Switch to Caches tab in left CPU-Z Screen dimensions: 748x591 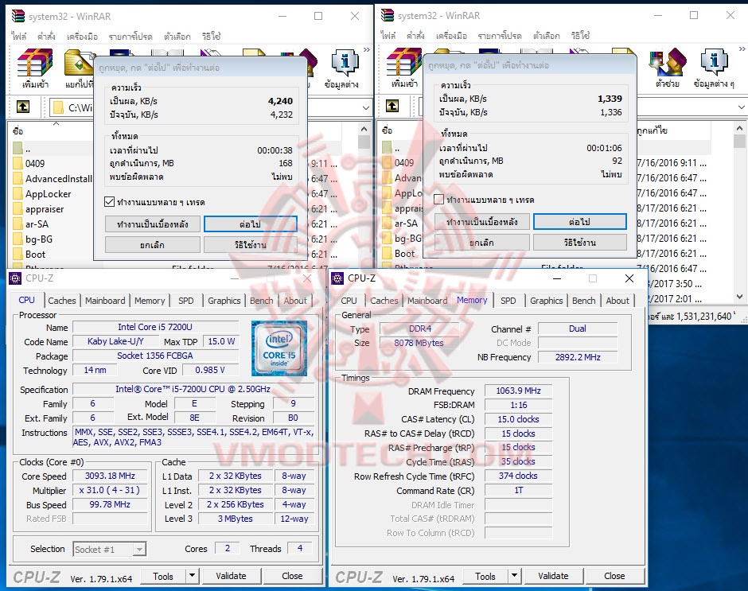tap(62, 301)
